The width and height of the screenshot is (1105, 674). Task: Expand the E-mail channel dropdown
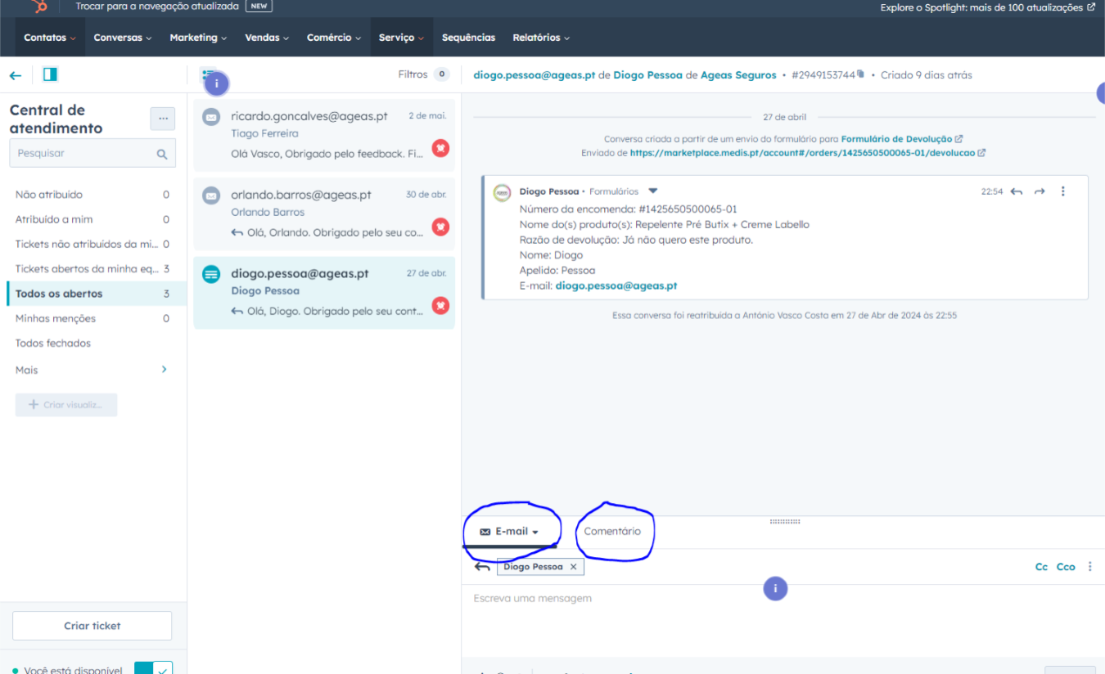point(535,532)
